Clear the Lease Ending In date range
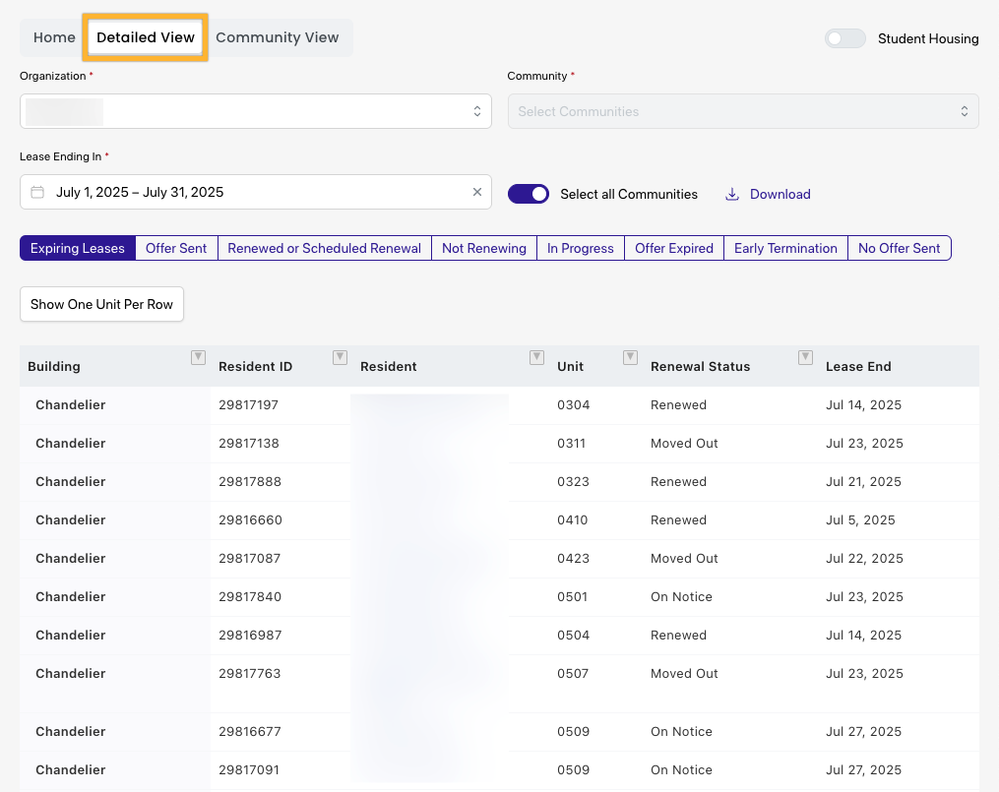Image resolution: width=999 pixels, height=792 pixels. pos(477,192)
